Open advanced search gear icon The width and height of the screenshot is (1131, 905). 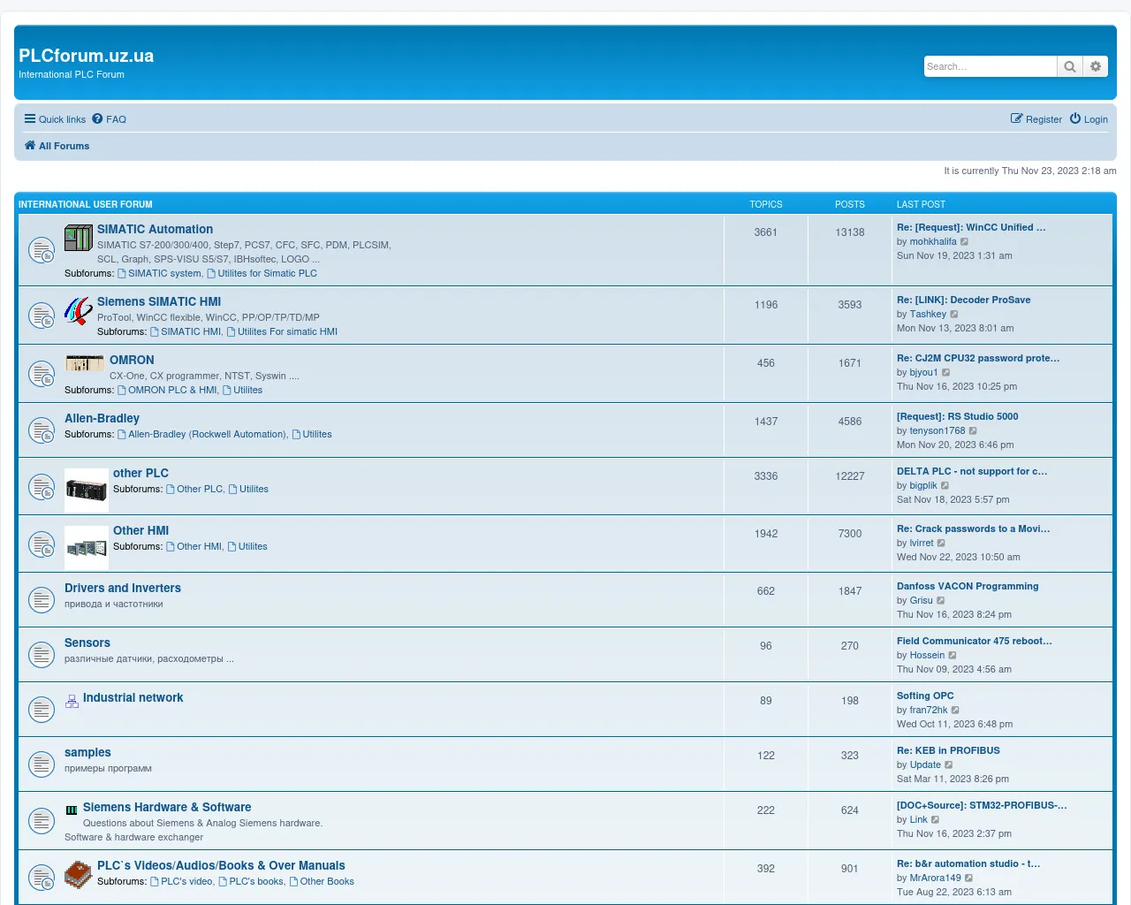coord(1096,66)
